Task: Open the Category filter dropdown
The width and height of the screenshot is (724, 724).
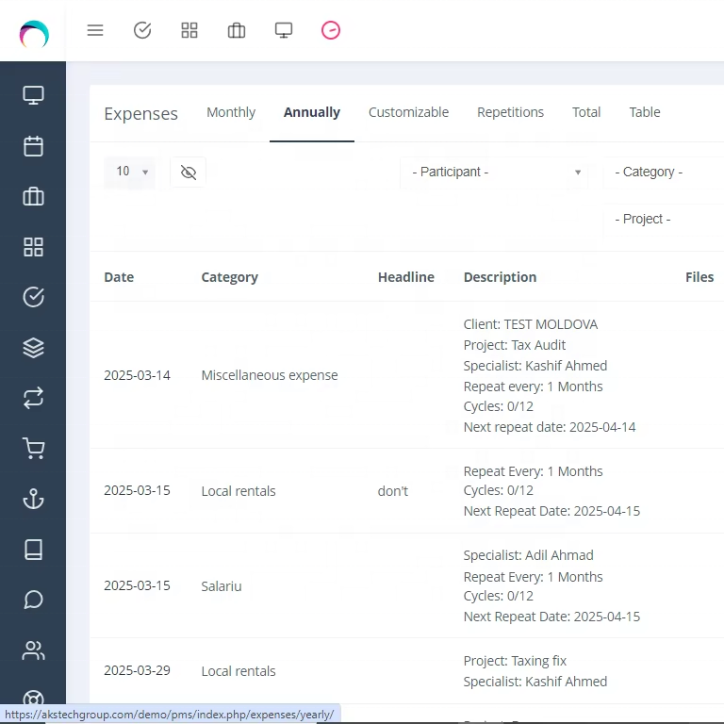Action: (x=663, y=173)
